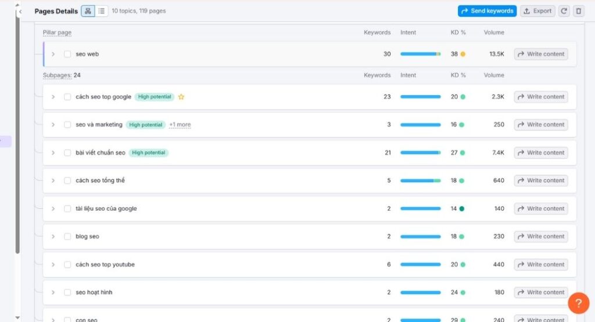This screenshot has height=322, width=595.
Task: Expand the cách seo top google row
Action: (53, 97)
